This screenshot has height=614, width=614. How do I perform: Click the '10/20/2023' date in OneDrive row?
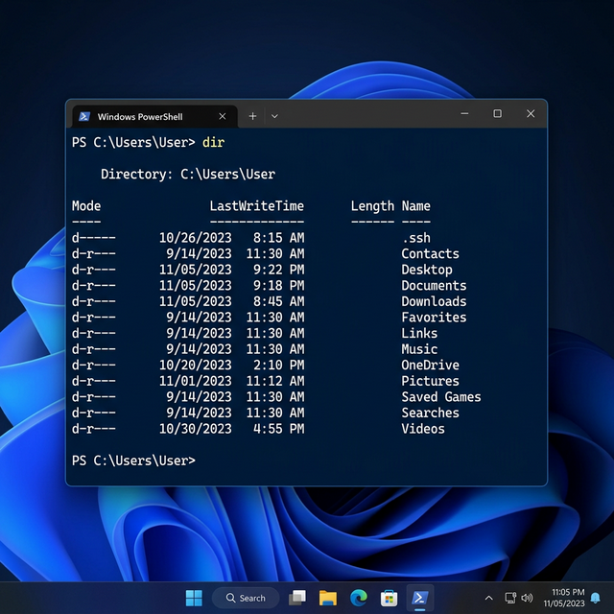click(x=196, y=365)
